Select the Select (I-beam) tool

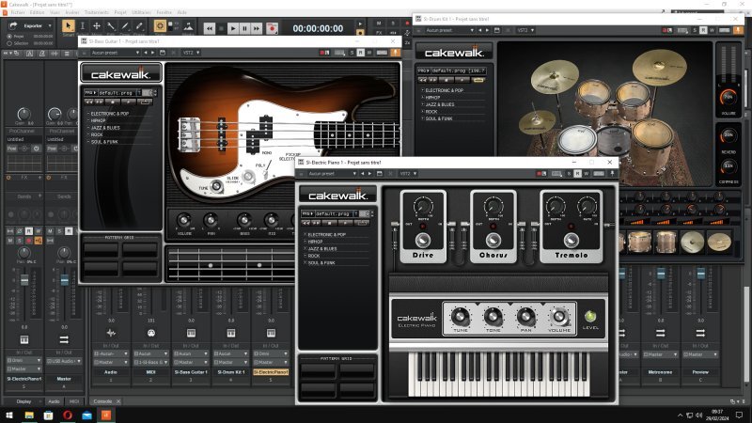pos(83,26)
